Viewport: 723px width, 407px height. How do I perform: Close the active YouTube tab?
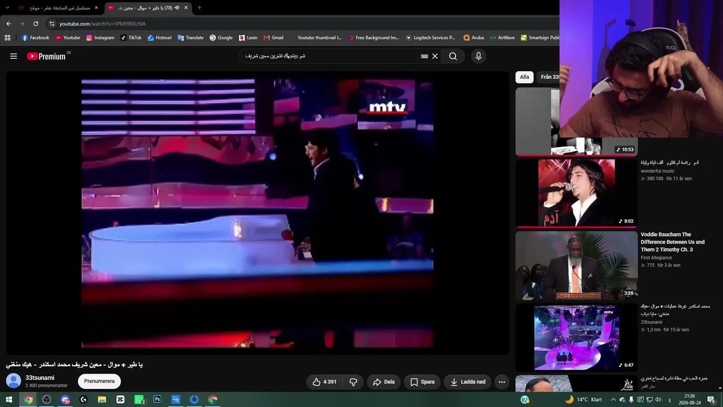tap(186, 8)
